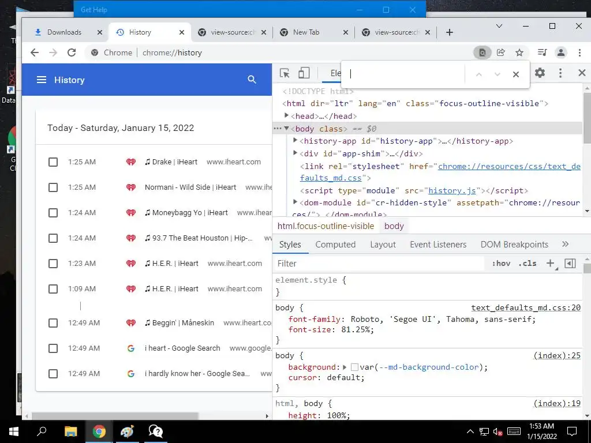The width and height of the screenshot is (591, 443).
Task: Bookmark this tab with star icon
Action: [519, 52]
